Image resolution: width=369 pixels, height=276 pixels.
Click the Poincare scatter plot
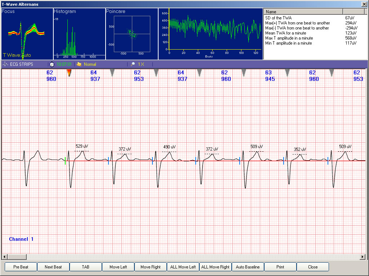[x=132, y=34]
